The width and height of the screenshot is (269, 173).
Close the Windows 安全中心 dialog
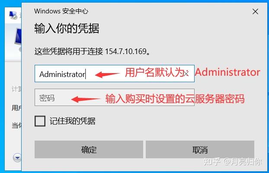pos(255,12)
